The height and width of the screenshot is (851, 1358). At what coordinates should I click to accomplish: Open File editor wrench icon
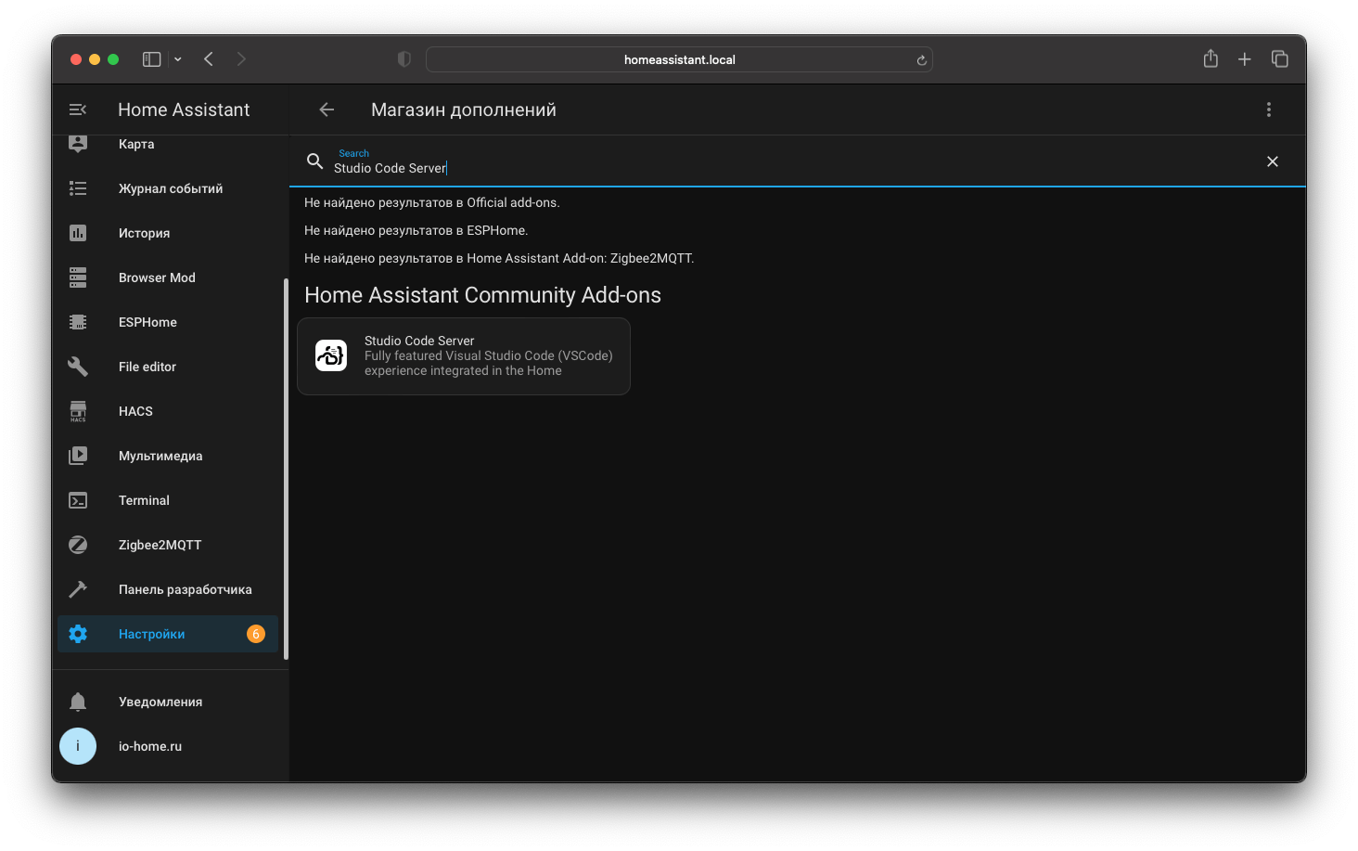pos(78,367)
